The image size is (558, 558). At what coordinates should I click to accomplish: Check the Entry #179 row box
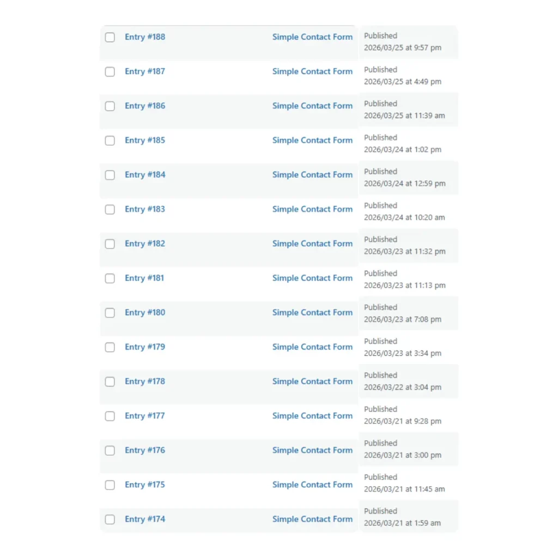[x=110, y=347]
